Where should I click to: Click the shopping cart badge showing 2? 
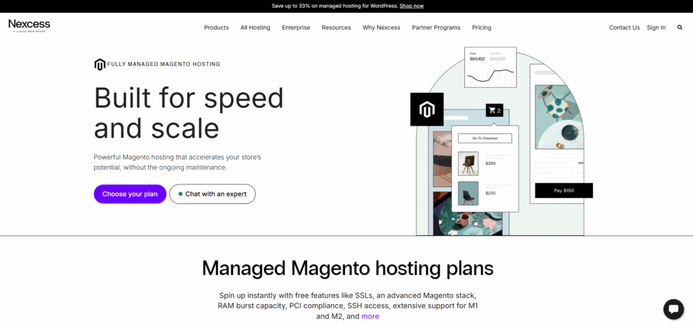coord(495,110)
